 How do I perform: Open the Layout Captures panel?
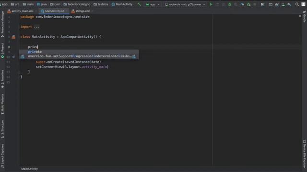(2, 156)
